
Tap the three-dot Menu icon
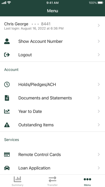coord(87,179)
